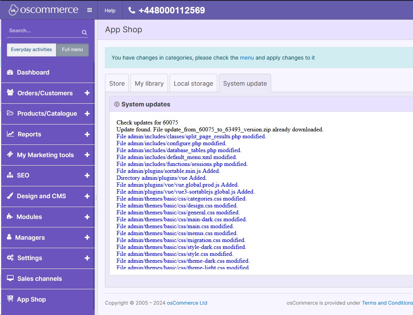Expand Products/Catalogue submenu

click(87, 113)
